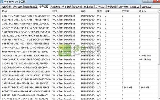Open the Adobe CC tab
Image resolution: width=160 pixels, height=100 pixels.
[x=135, y=7]
